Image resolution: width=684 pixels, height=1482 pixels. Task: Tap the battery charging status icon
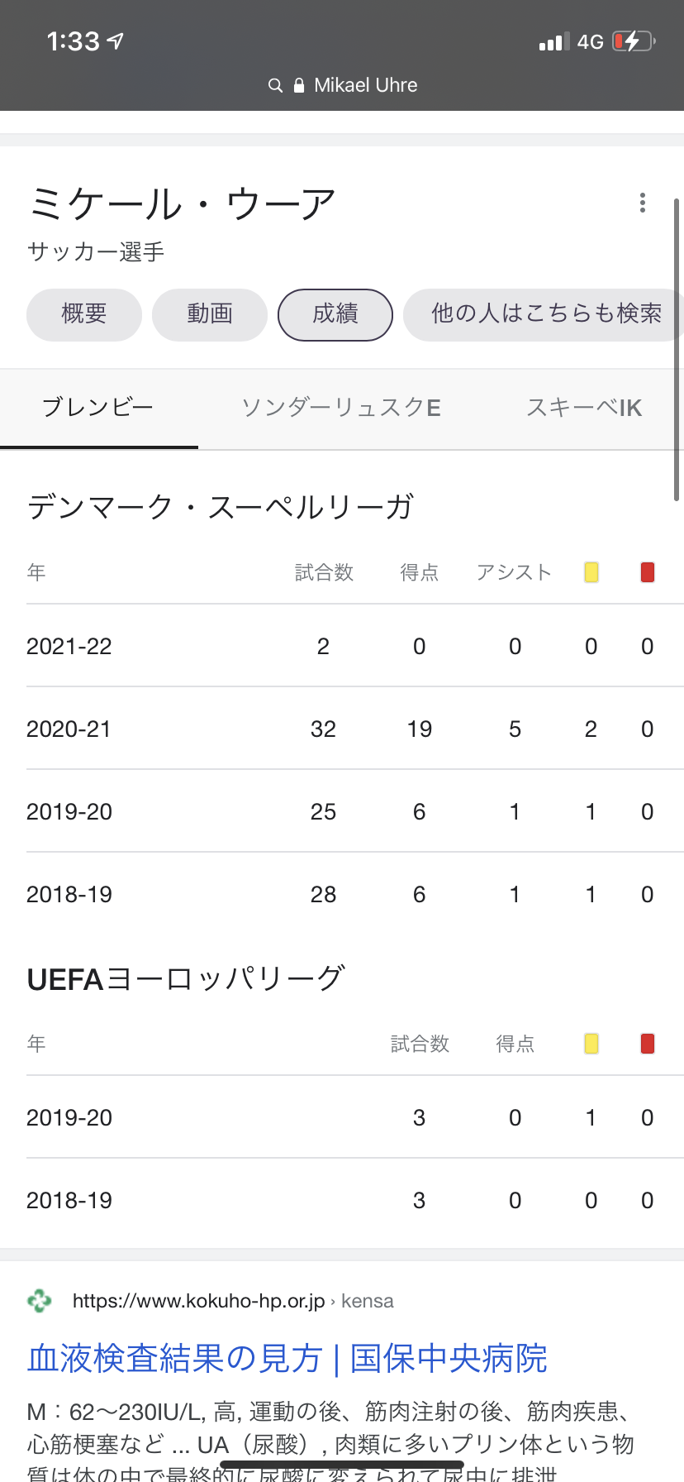point(634,41)
